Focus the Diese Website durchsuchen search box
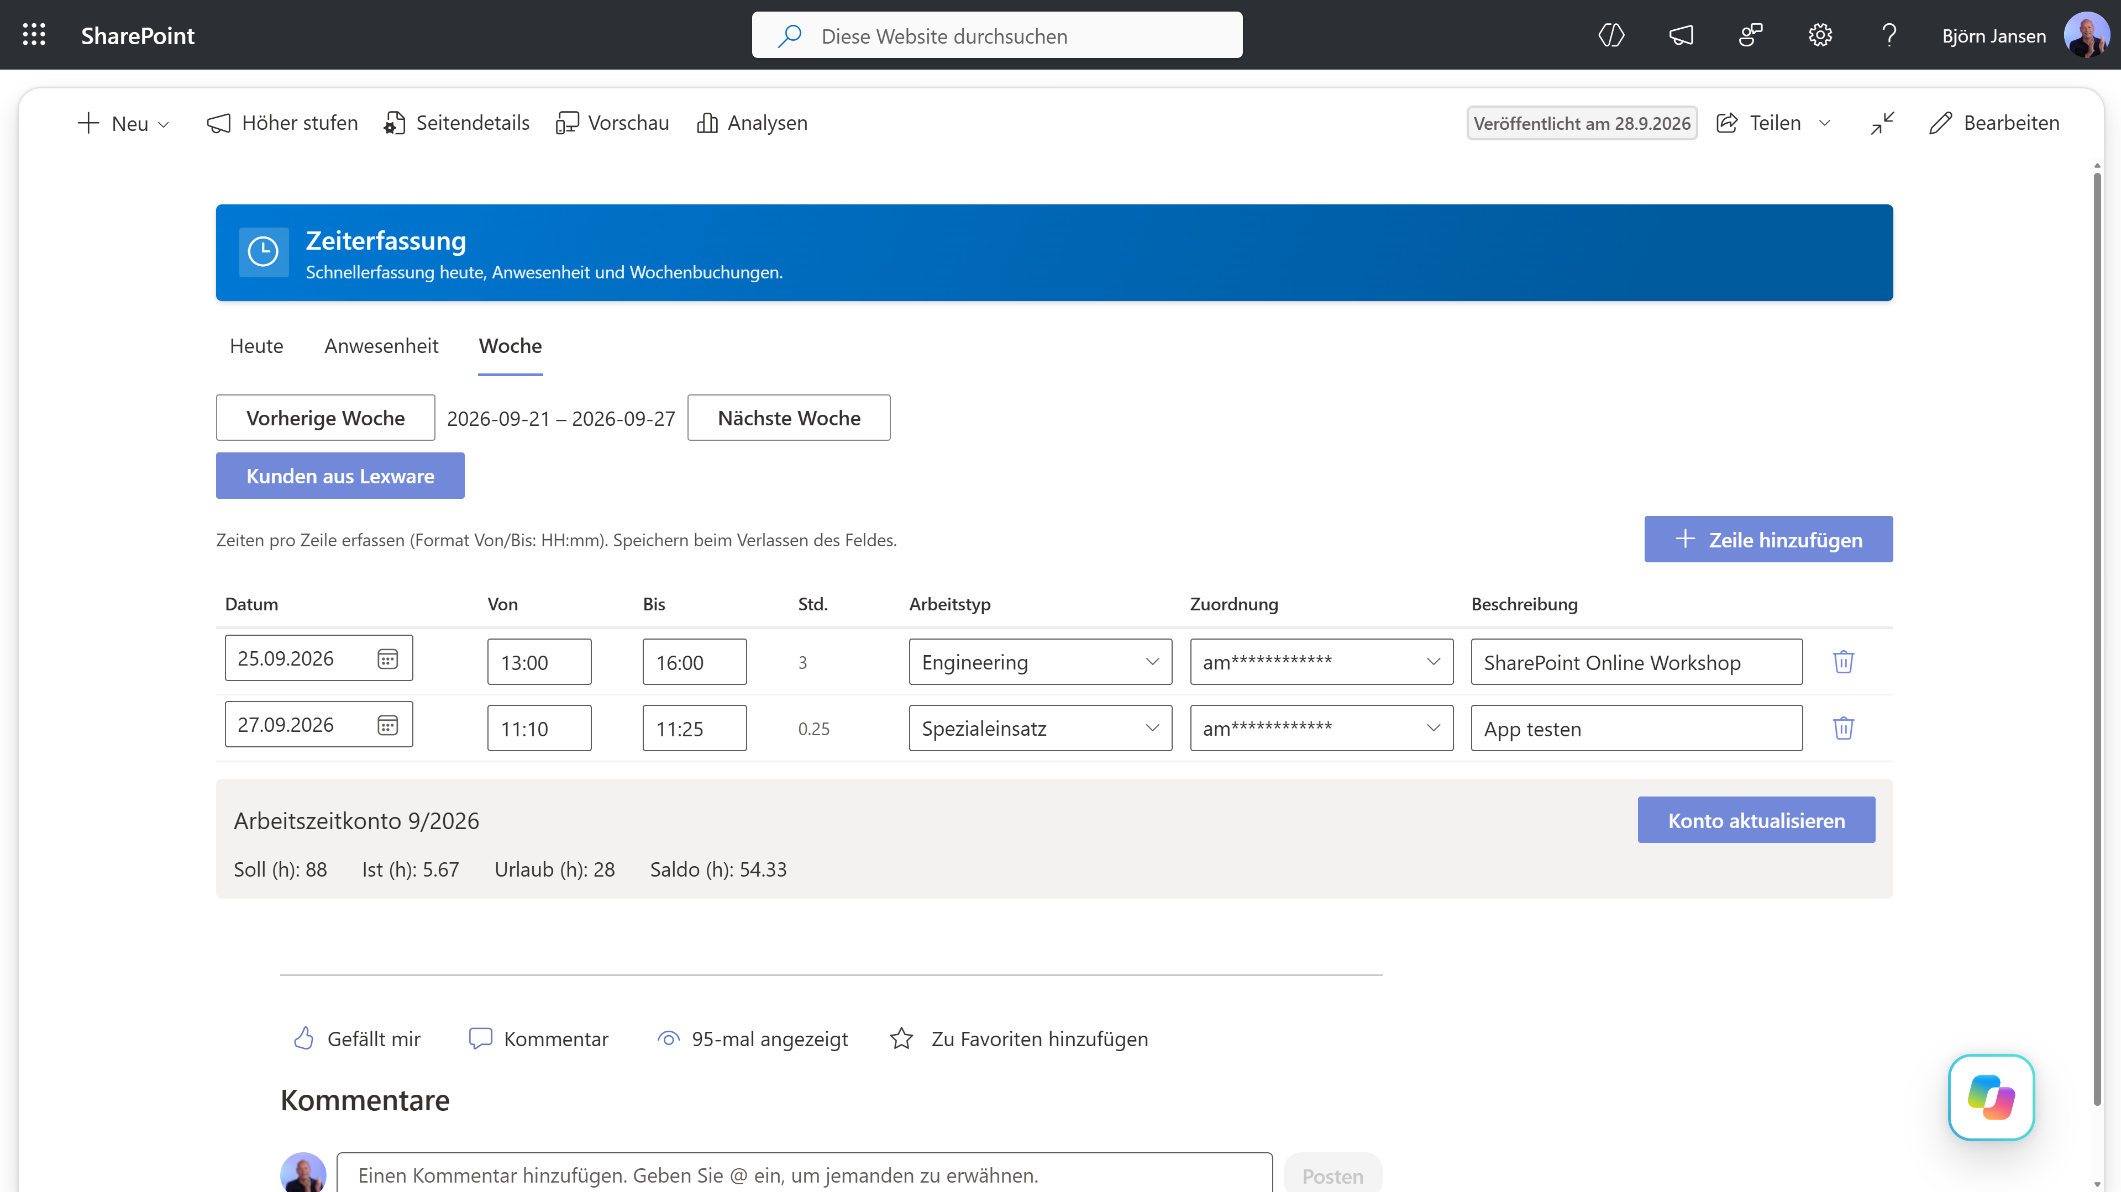2121x1192 pixels. point(996,35)
